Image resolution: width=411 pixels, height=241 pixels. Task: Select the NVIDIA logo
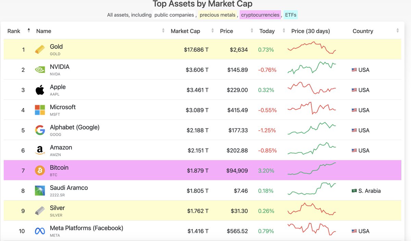[x=40, y=69]
